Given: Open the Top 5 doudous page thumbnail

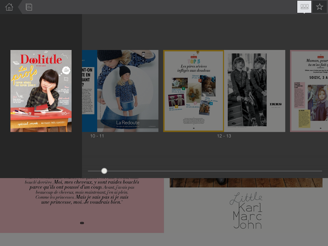Looking at the screenshot, I should (193, 91).
